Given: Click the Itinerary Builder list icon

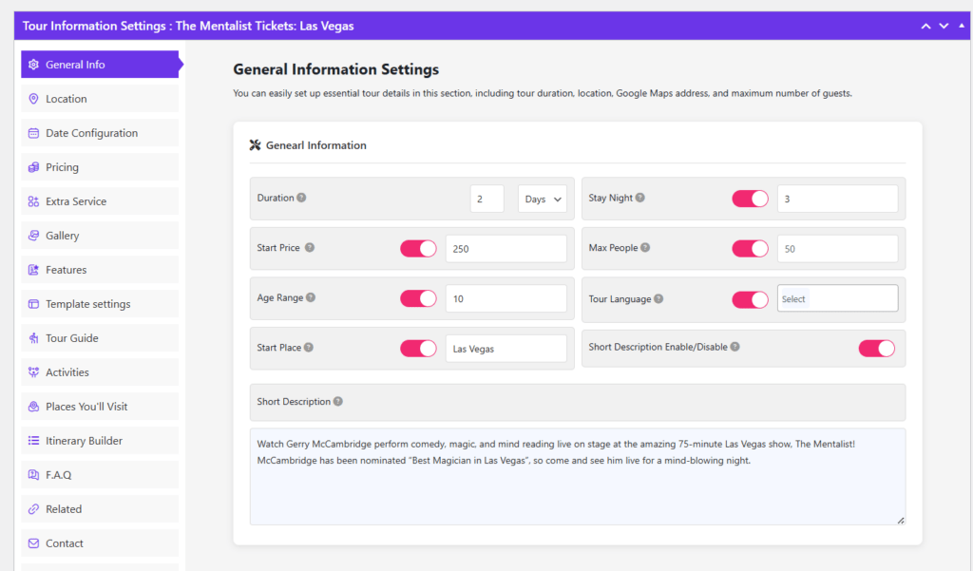Looking at the screenshot, I should click(34, 440).
